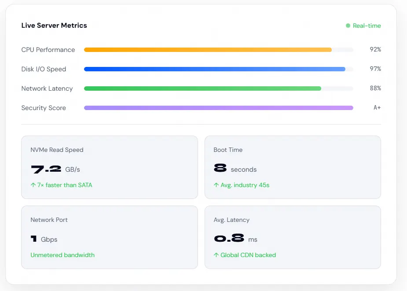407x291 pixels.
Task: Click the Unmetered bandwidth text
Action: 62,255
